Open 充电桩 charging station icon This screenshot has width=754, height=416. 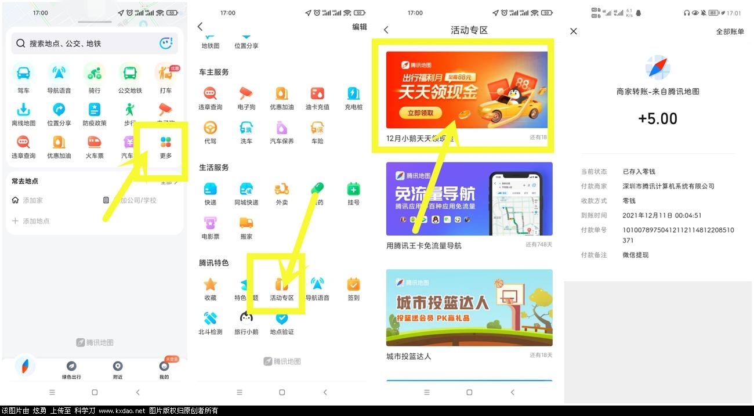click(x=353, y=93)
